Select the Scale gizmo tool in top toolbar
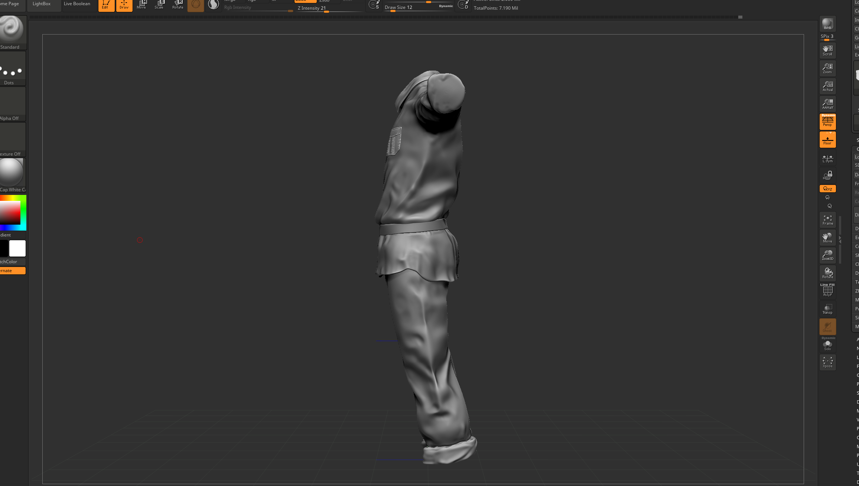Screen dimensions: 859x486 tap(159, 5)
